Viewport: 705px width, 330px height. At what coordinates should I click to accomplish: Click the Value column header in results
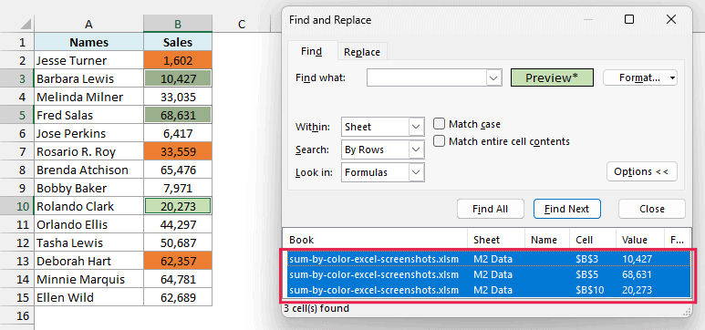click(x=640, y=240)
